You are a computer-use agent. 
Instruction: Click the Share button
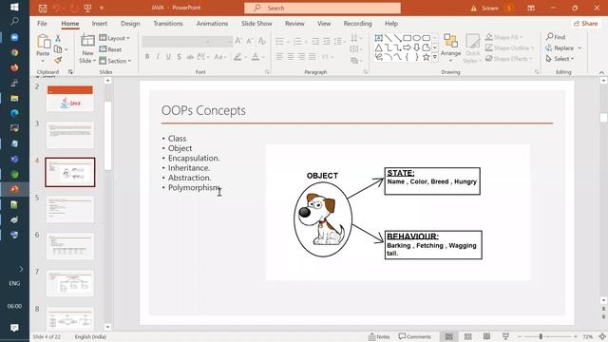click(x=585, y=24)
